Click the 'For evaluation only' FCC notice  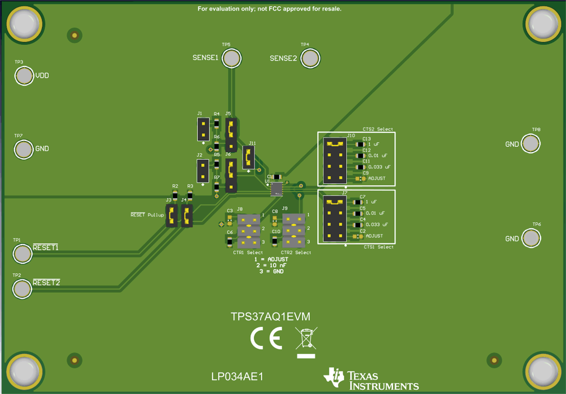[x=270, y=9]
